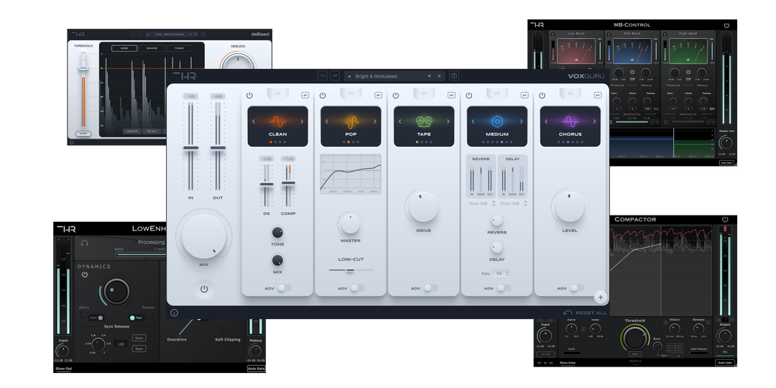Click the Low-Cut slider in Pop module
Image resolution: width=776 pixels, height=388 pixels.
(x=351, y=270)
